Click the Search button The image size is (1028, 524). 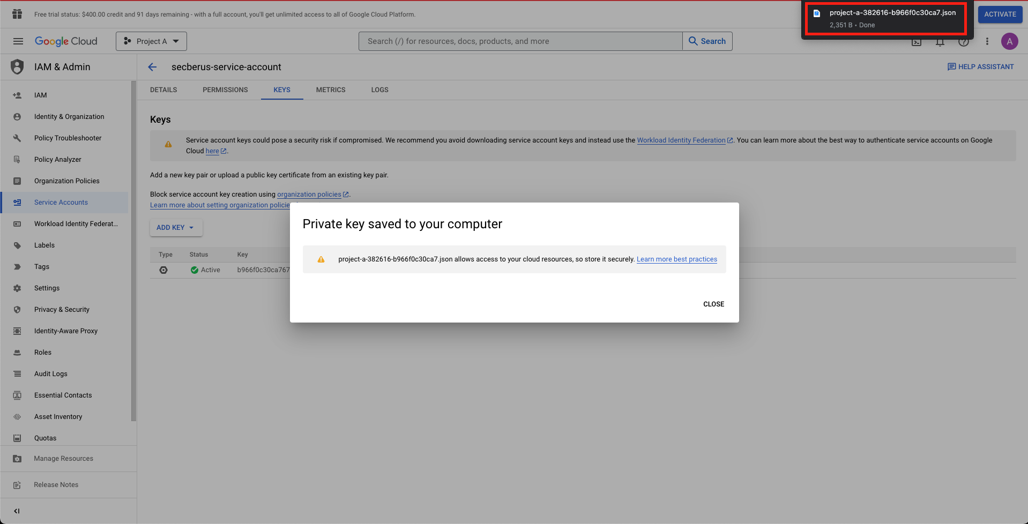pyautogui.click(x=707, y=41)
